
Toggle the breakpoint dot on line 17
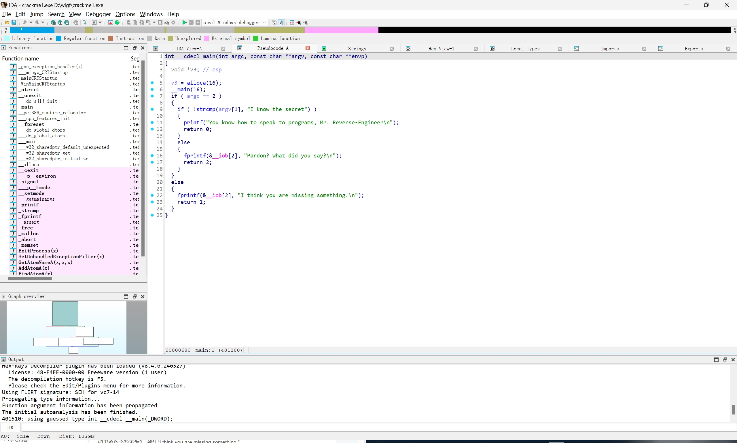[x=152, y=162]
